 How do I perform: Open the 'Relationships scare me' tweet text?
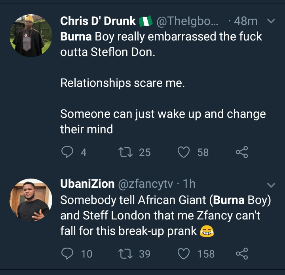122,83
